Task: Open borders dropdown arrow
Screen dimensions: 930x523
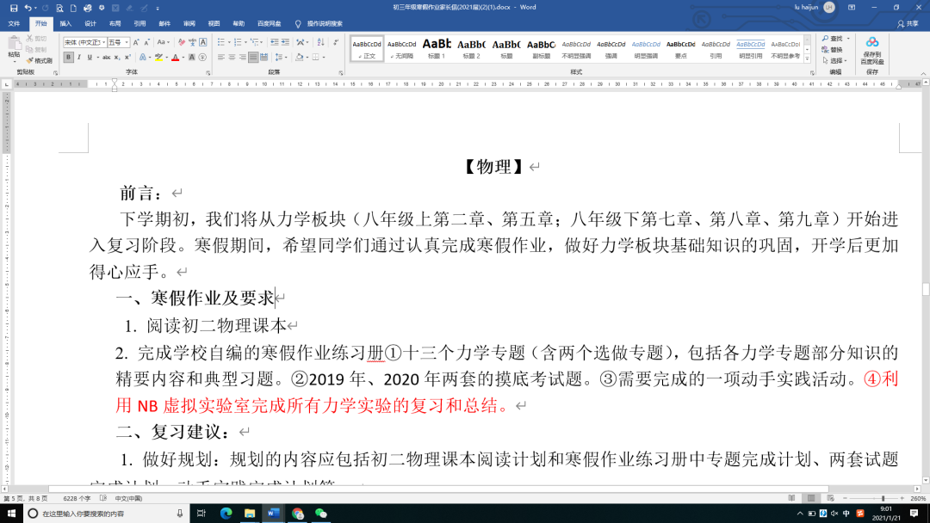Action: pyautogui.click(x=324, y=58)
